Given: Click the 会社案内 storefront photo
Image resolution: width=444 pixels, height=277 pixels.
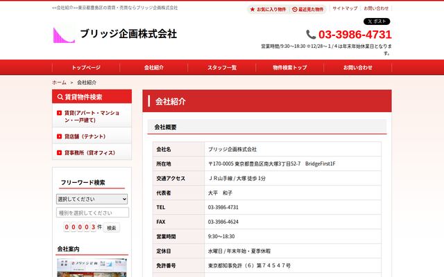Looking at the screenshot, I should pyautogui.click(x=92, y=267).
